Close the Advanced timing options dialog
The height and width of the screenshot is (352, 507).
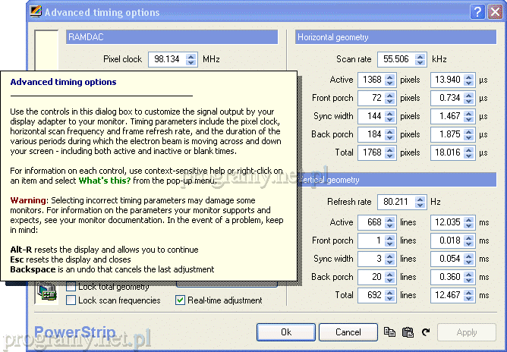[494, 12]
